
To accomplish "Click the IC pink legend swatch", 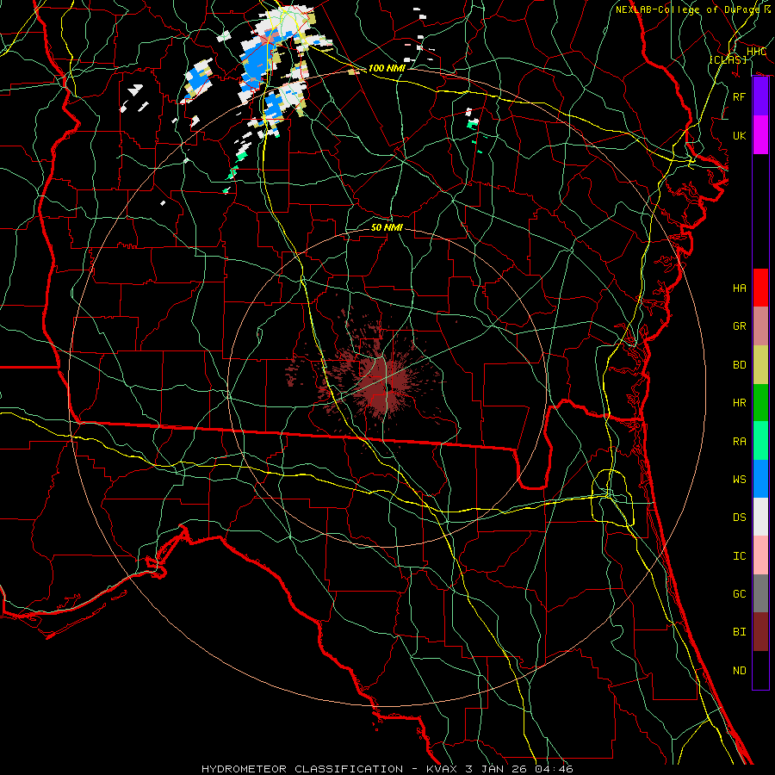I will point(760,555).
